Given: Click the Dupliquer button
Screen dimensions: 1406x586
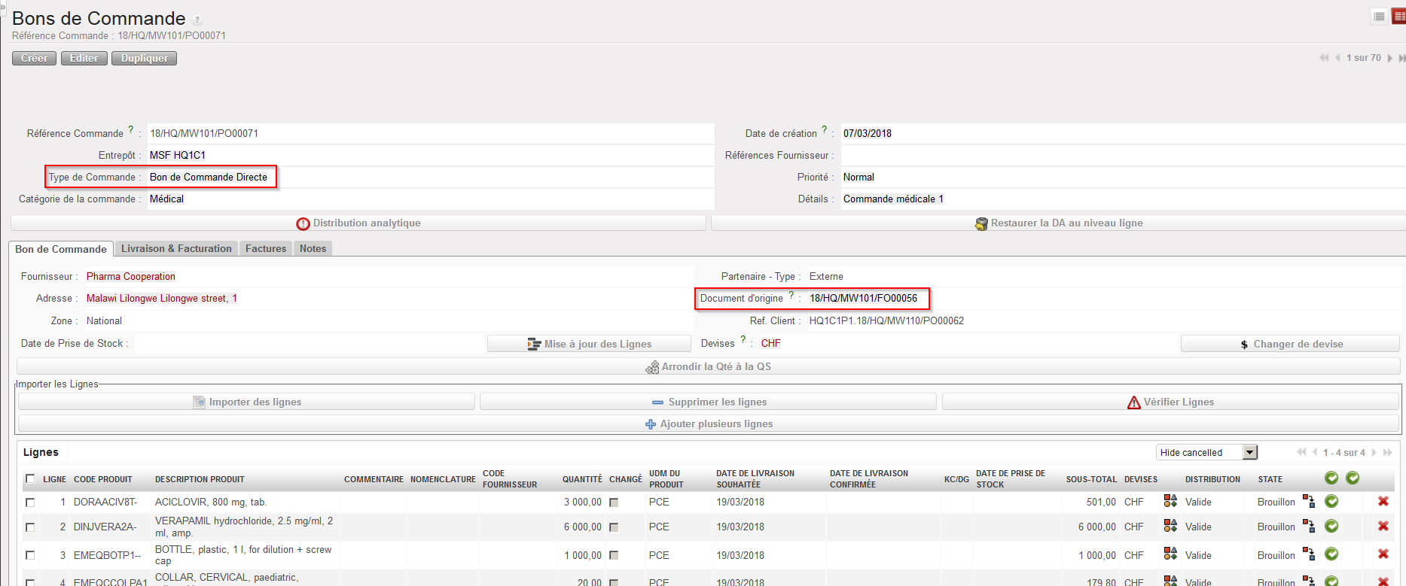Looking at the screenshot, I should [144, 59].
